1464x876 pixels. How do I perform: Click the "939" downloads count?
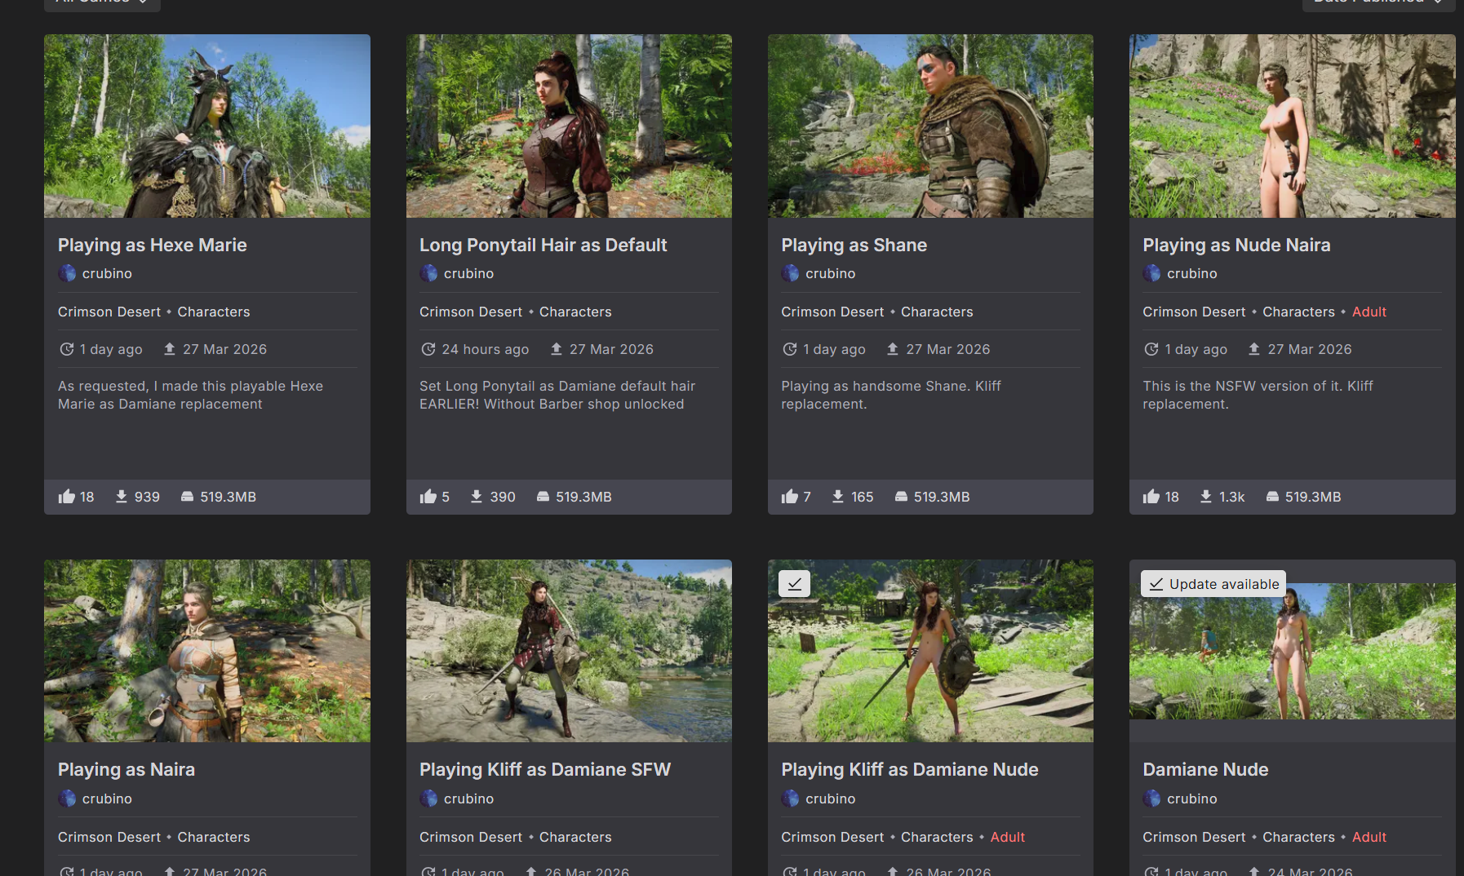pos(147,497)
